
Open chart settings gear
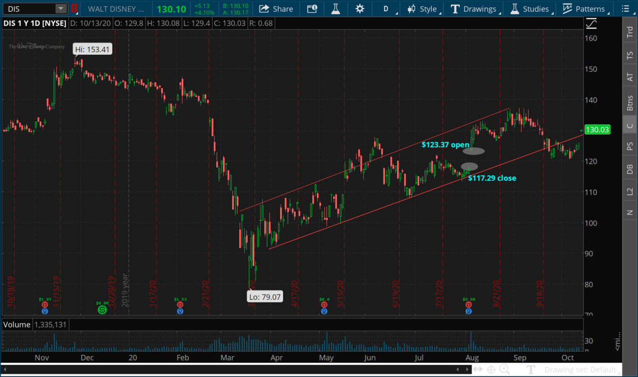point(360,9)
